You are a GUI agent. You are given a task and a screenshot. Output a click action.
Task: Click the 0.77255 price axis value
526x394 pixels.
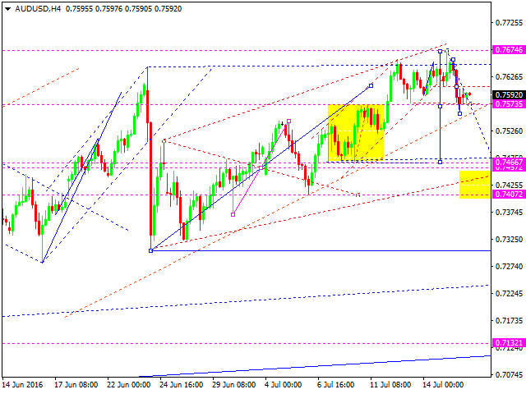click(x=509, y=23)
